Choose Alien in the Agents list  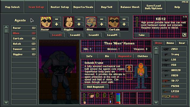click(24, 33)
